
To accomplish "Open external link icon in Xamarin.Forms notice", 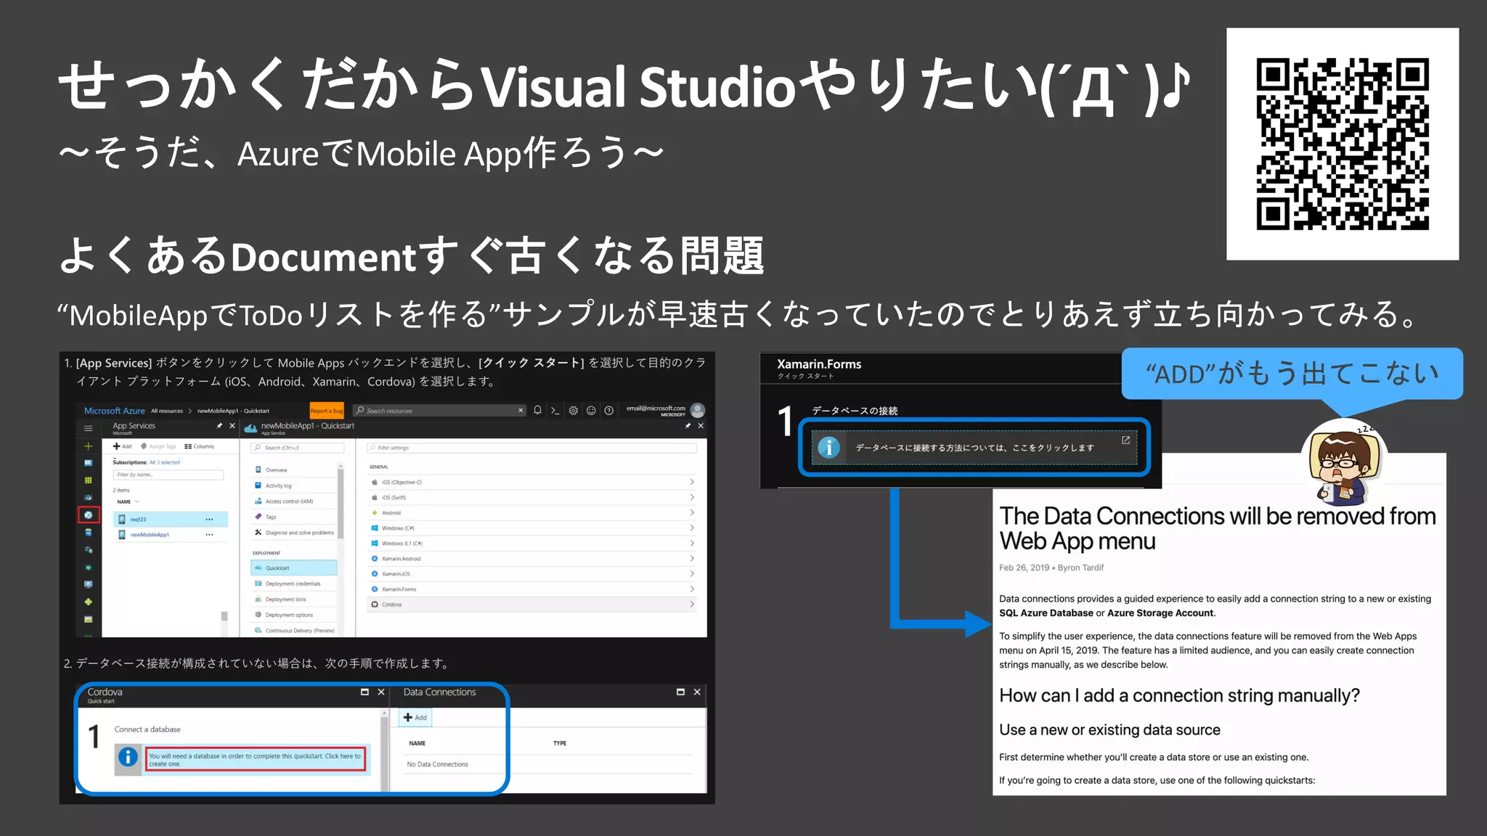I will click(x=1125, y=440).
